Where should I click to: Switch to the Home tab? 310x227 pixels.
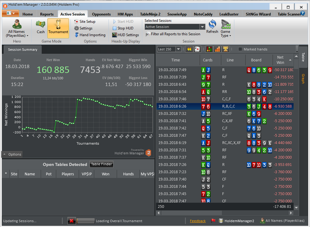(x=27, y=14)
